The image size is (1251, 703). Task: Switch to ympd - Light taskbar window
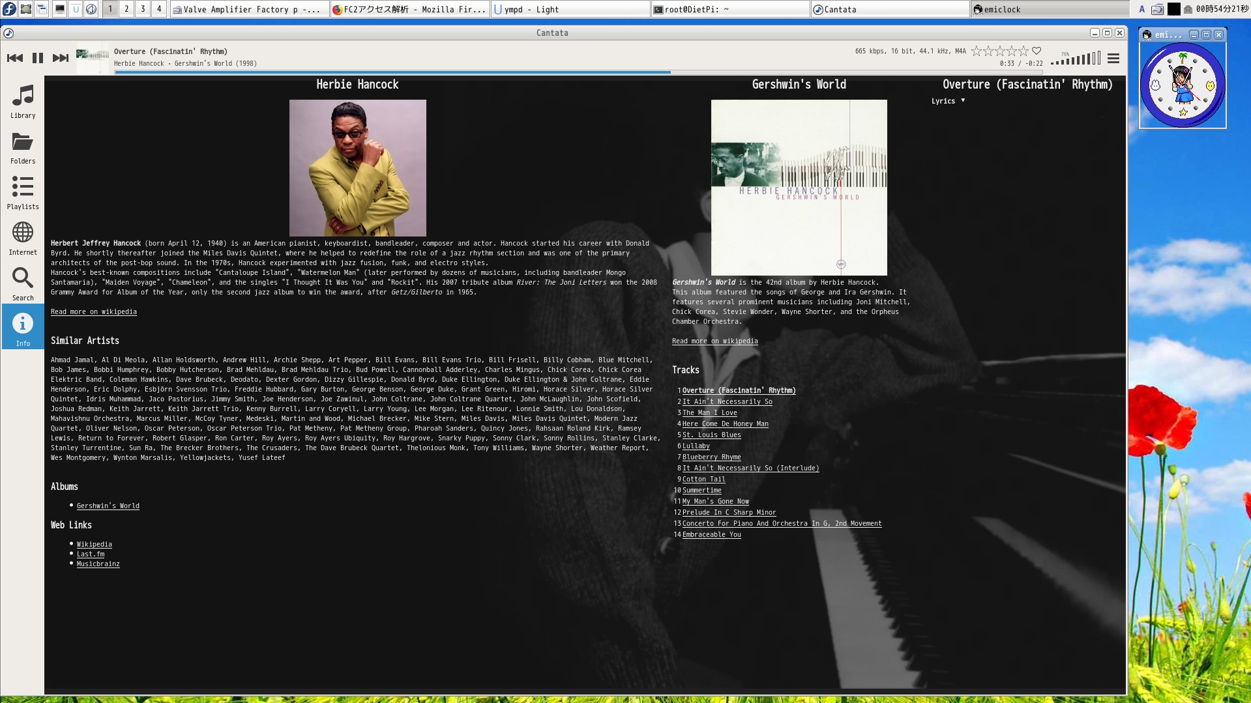(x=570, y=9)
